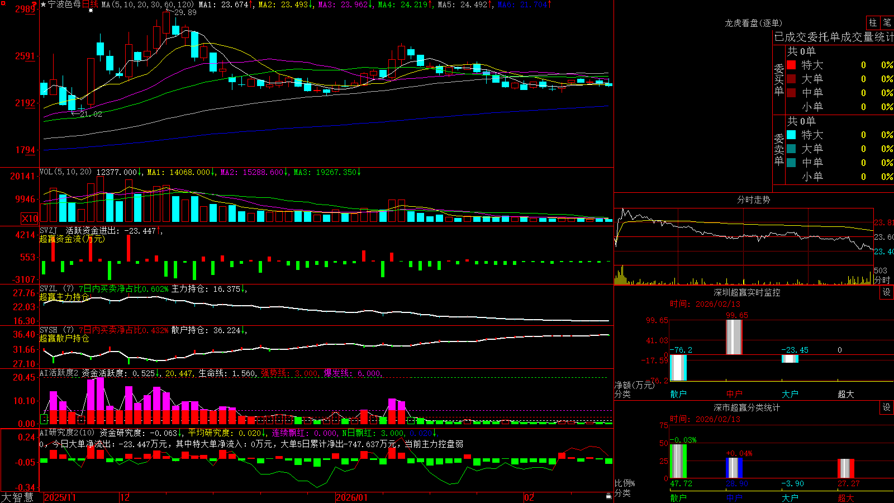The height and width of the screenshot is (503, 894).
Task: Click the -76.2 散户 bar in 深圳超赢实时监控
Action: [678, 368]
